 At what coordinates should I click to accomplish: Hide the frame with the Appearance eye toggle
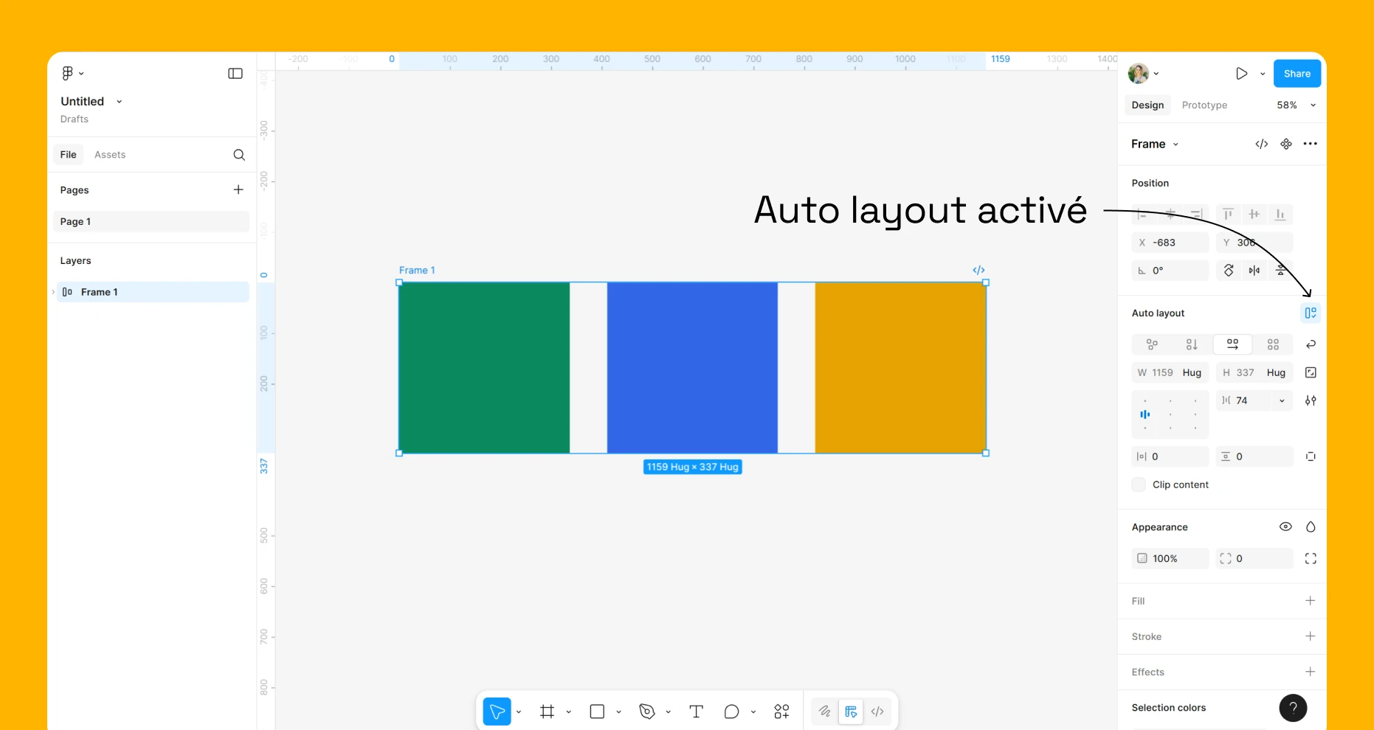1285,526
